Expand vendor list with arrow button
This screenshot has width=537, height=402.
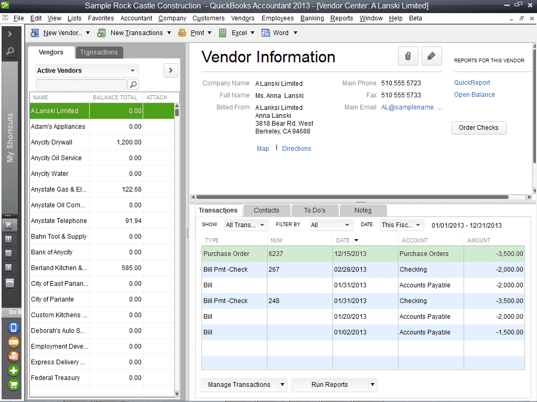coord(170,71)
